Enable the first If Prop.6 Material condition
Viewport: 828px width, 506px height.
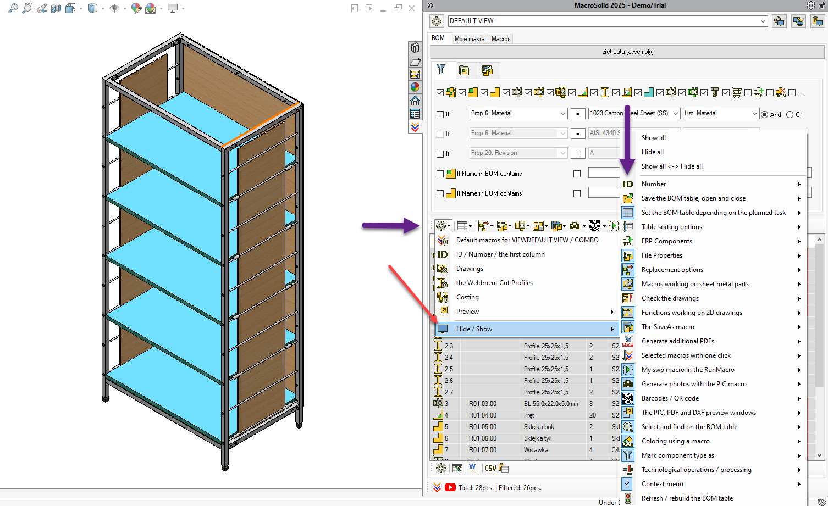coord(440,114)
